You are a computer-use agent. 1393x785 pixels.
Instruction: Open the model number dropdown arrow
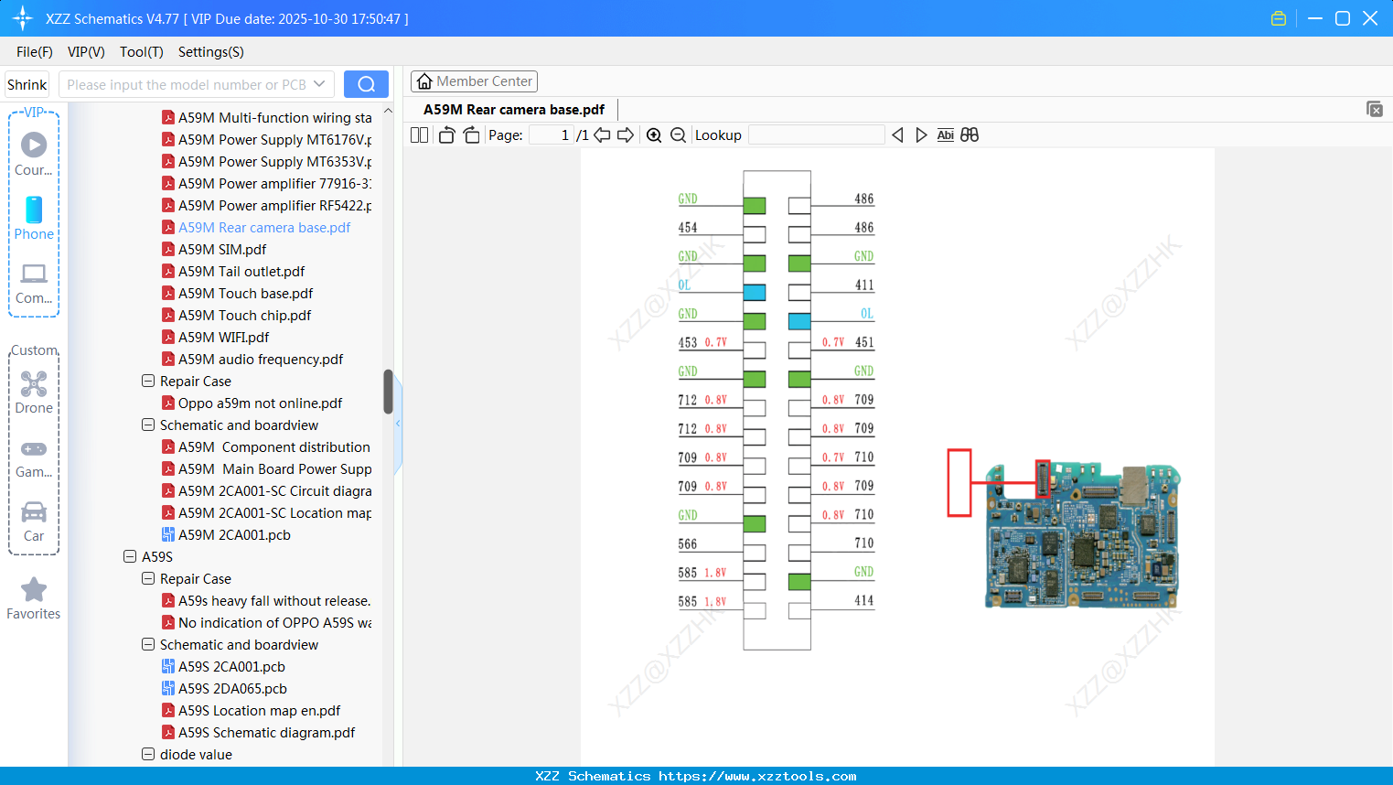tap(319, 84)
